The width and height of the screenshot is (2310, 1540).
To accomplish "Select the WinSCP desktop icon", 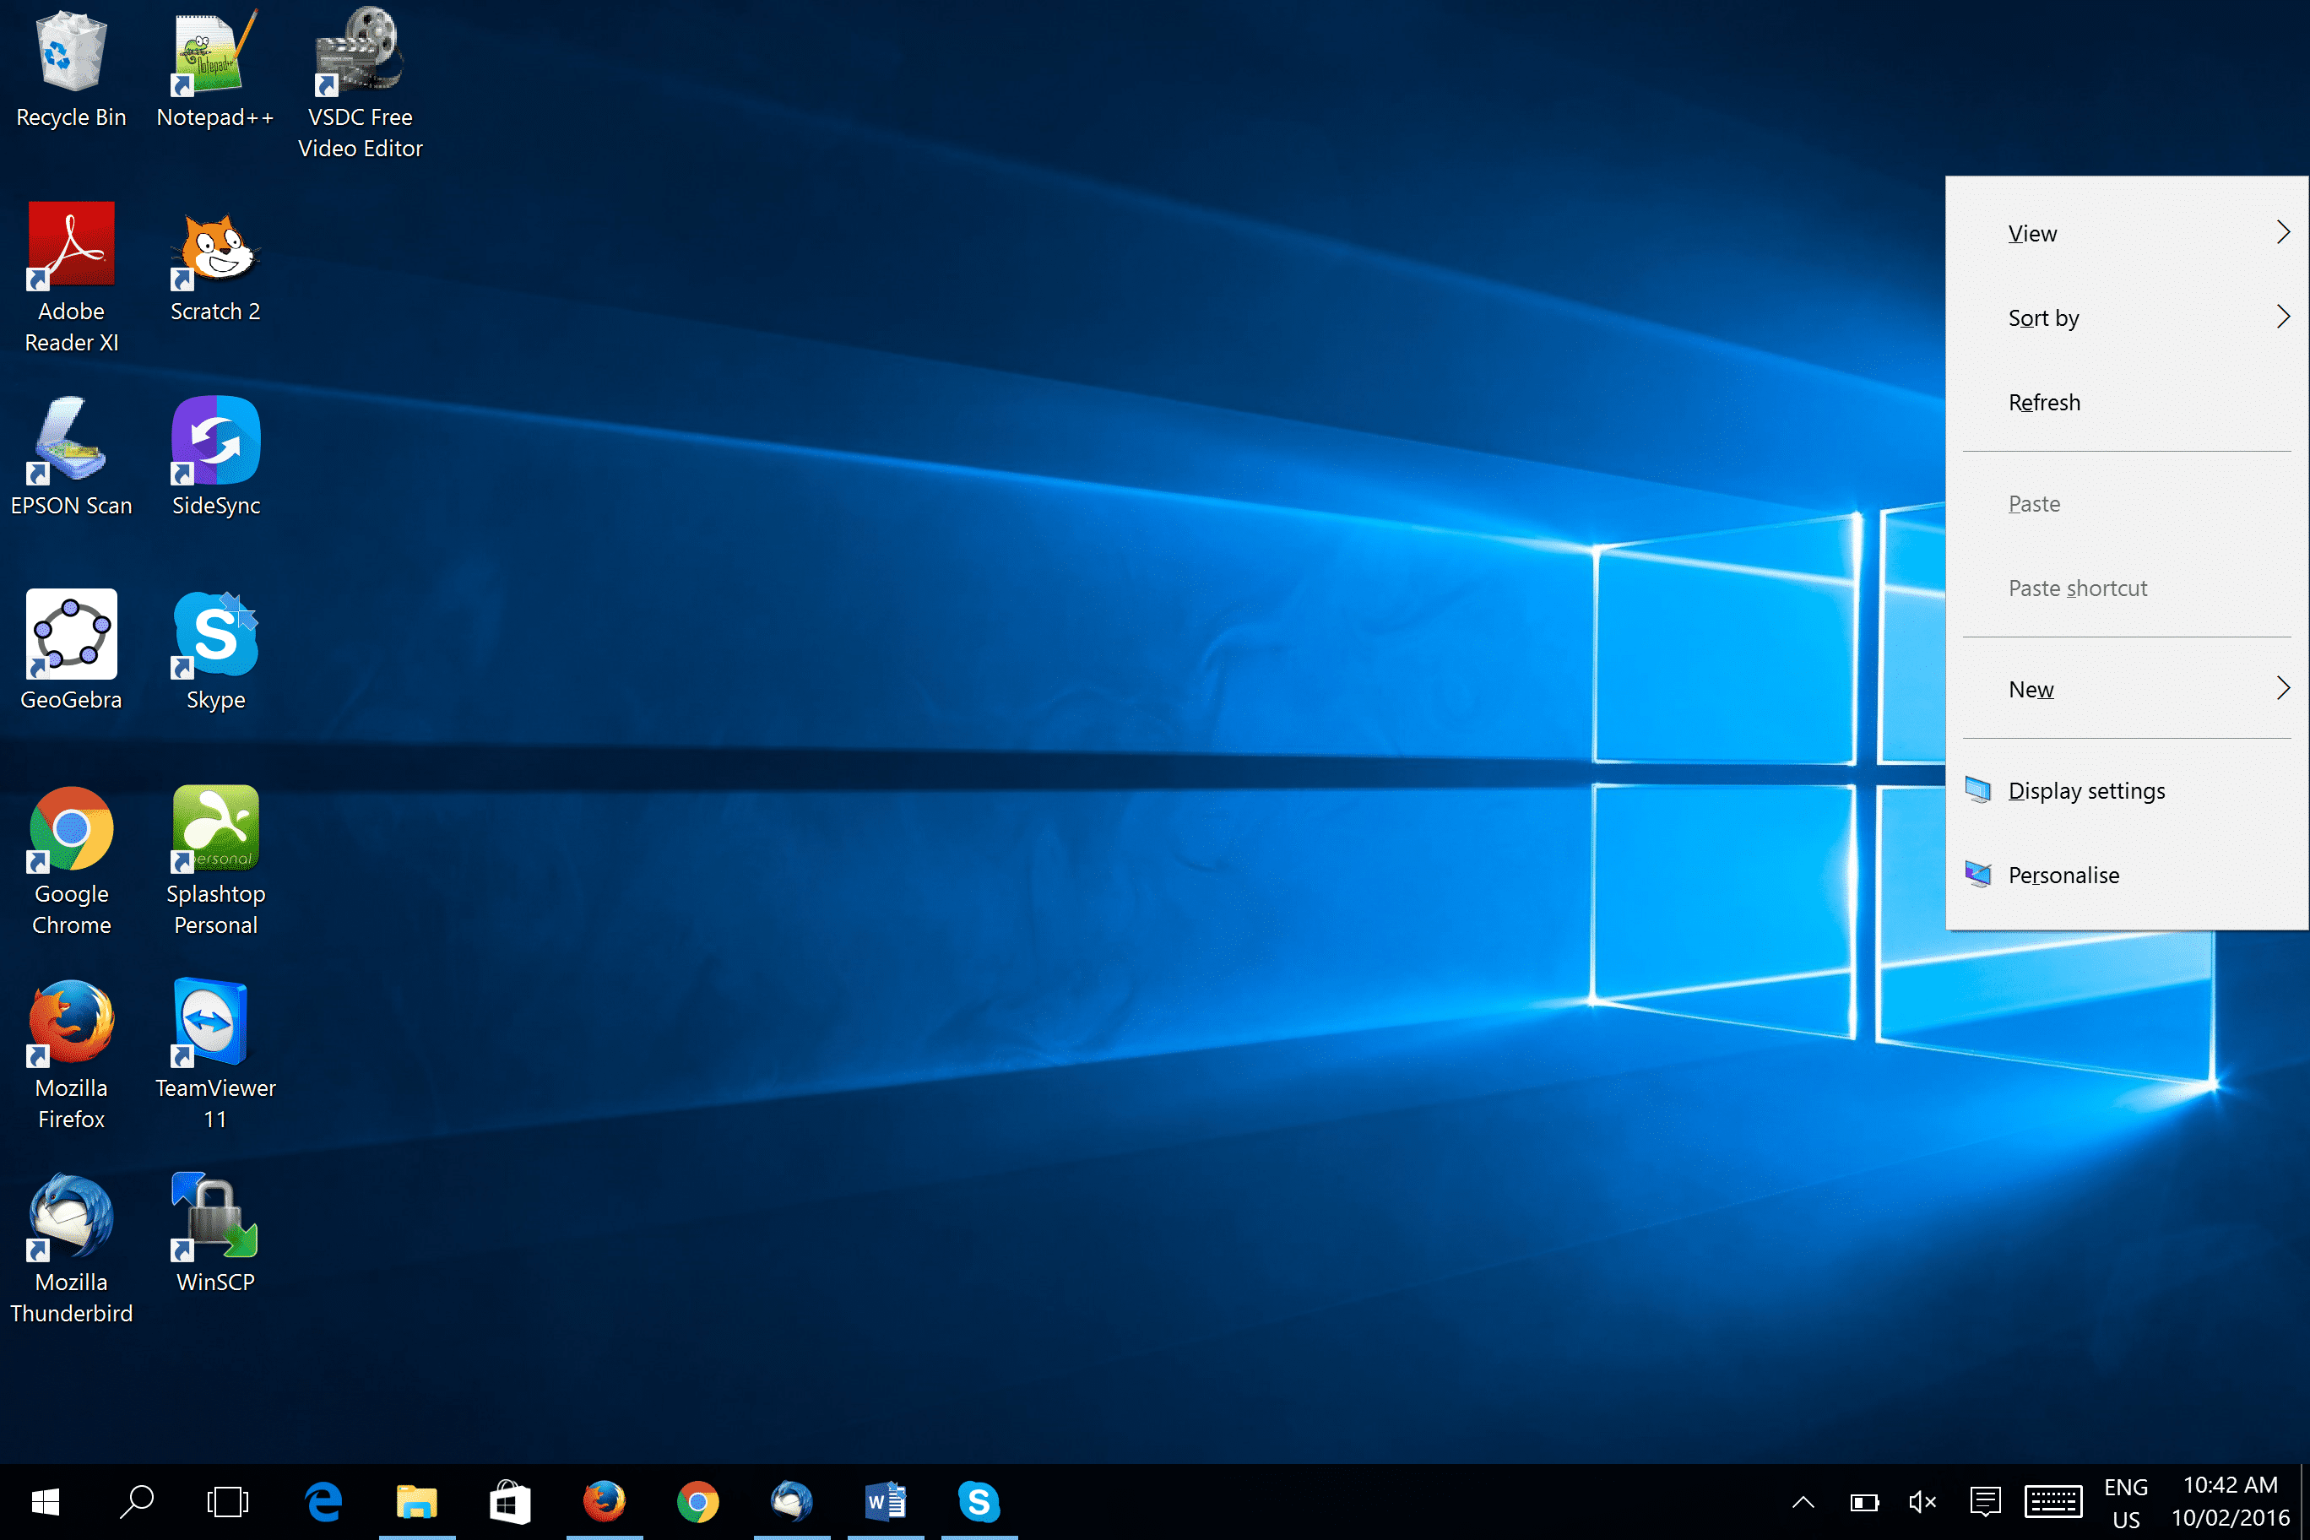I will tap(215, 1234).
